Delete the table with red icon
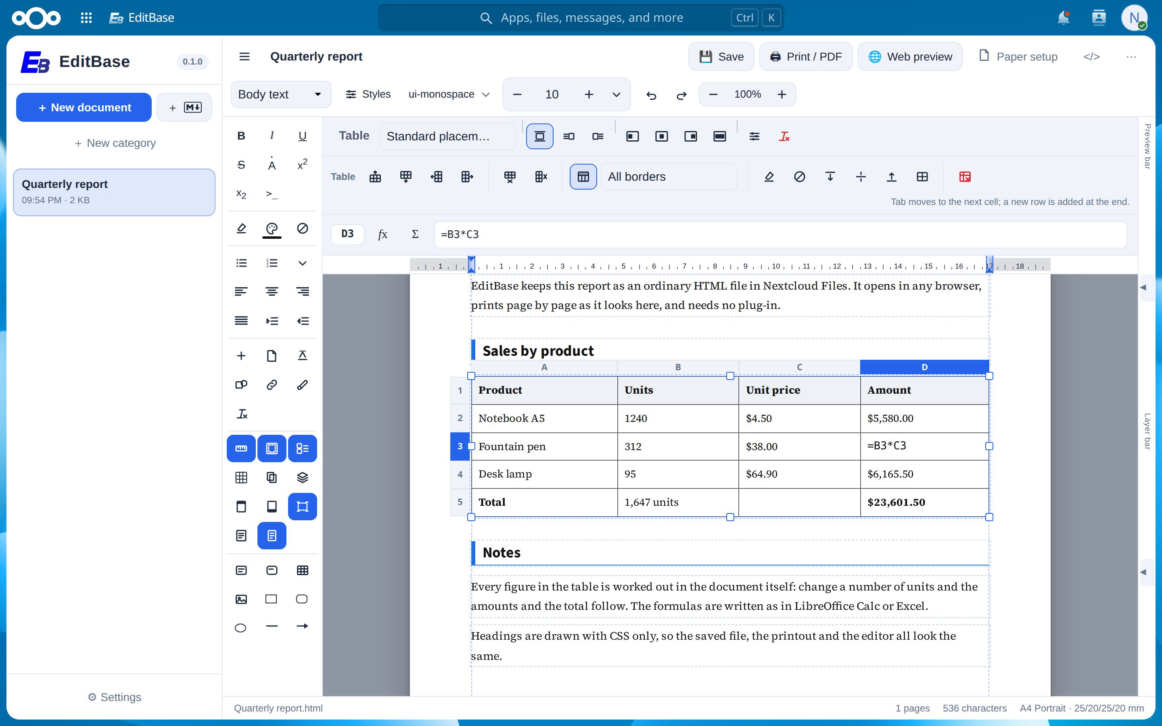This screenshot has height=726, width=1162. tap(965, 177)
